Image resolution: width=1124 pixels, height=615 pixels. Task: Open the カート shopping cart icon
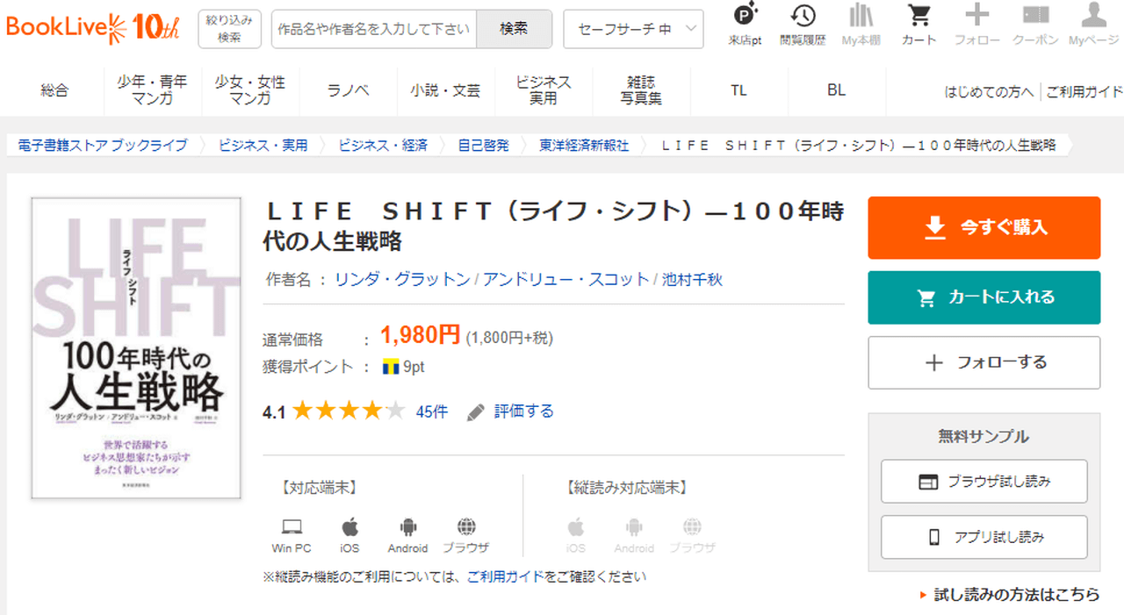coord(919,15)
